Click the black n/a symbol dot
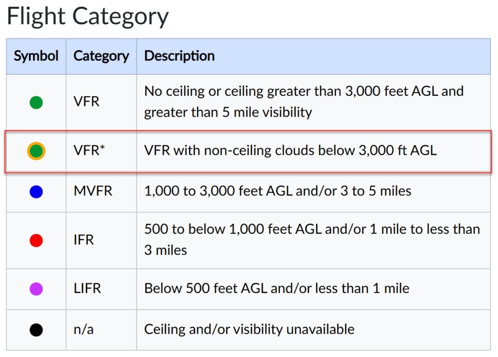The image size is (498, 357). coord(36,330)
